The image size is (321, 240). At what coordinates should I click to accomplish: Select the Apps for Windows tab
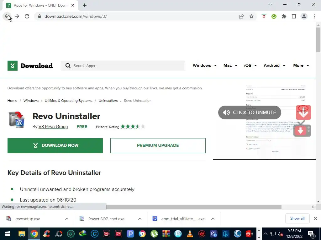[40, 5]
